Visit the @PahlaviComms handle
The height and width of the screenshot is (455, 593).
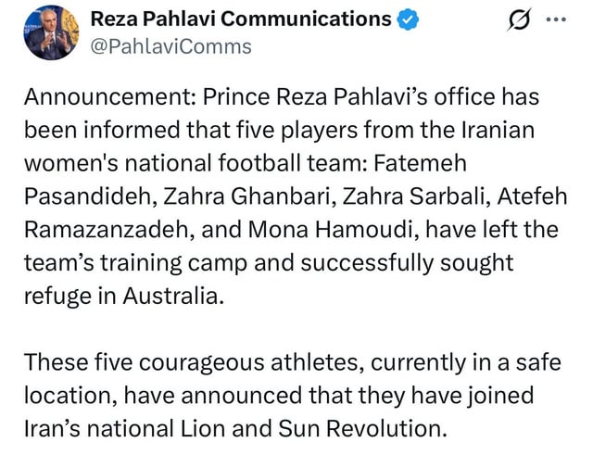click(x=170, y=47)
